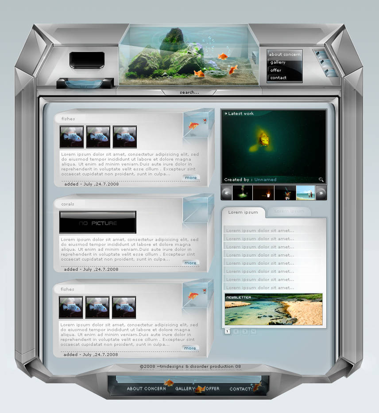Click the empty glass cube icon in corals card
The width and height of the screenshot is (379, 413).
pyautogui.click(x=198, y=208)
